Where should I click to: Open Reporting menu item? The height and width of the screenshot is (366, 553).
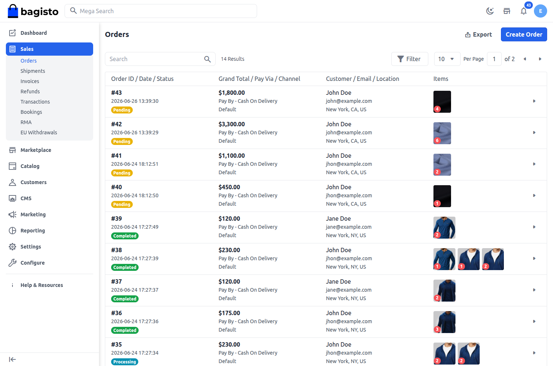[50, 231]
